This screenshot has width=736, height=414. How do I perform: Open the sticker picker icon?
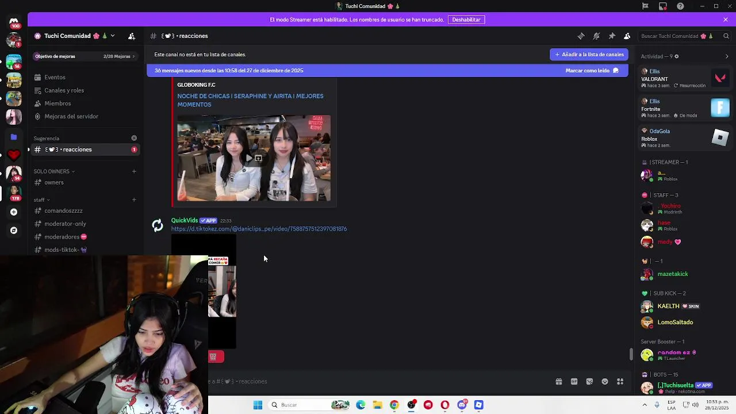(x=589, y=381)
